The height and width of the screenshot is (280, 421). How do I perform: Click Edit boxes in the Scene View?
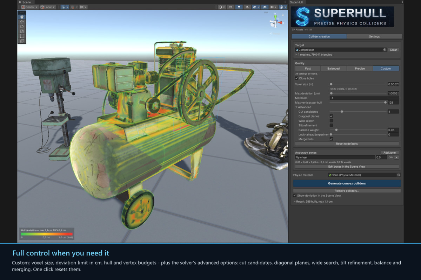pyautogui.click(x=347, y=167)
